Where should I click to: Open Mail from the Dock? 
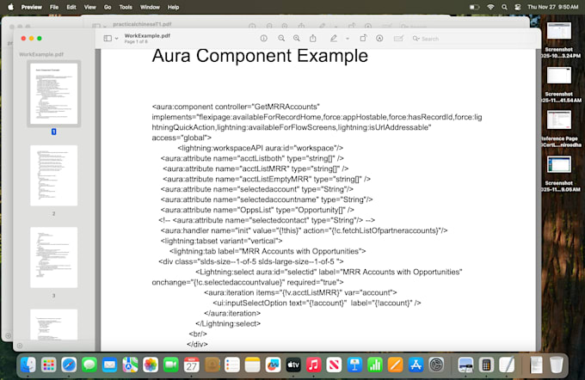tap(109, 365)
